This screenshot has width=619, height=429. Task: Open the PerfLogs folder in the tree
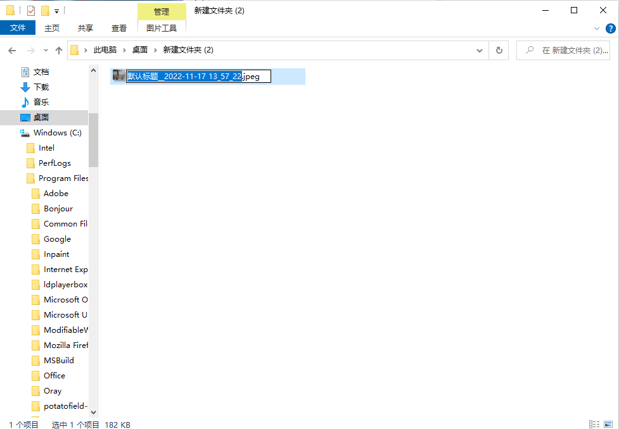[54, 163]
